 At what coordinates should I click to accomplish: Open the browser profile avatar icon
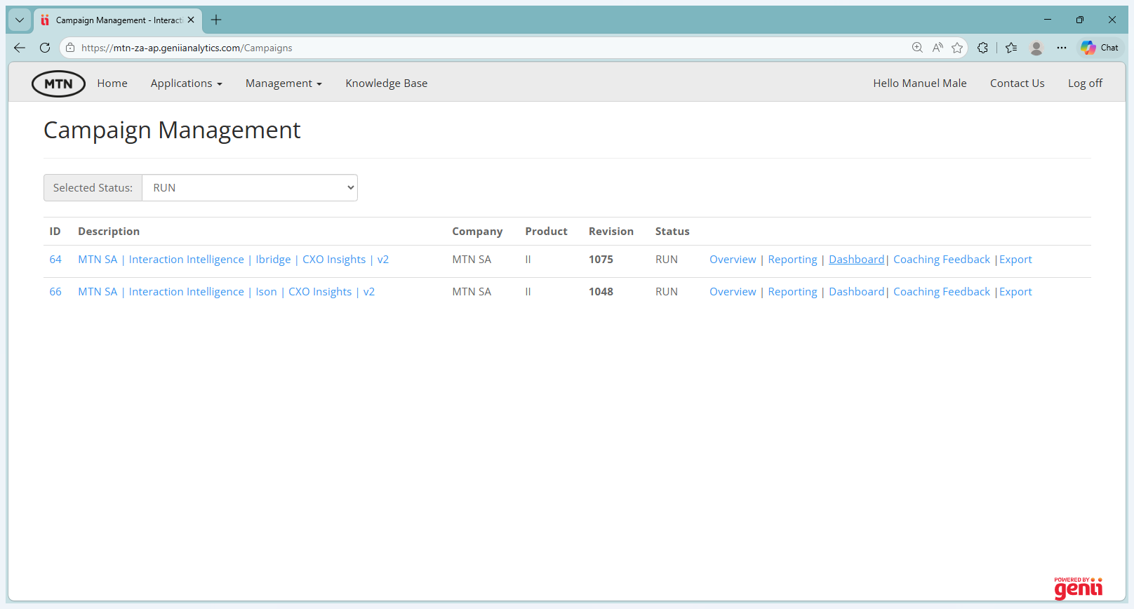point(1036,48)
